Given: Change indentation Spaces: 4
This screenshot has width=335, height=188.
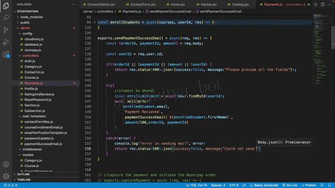Looking at the screenshot, I should pyautogui.click(x=218, y=185).
